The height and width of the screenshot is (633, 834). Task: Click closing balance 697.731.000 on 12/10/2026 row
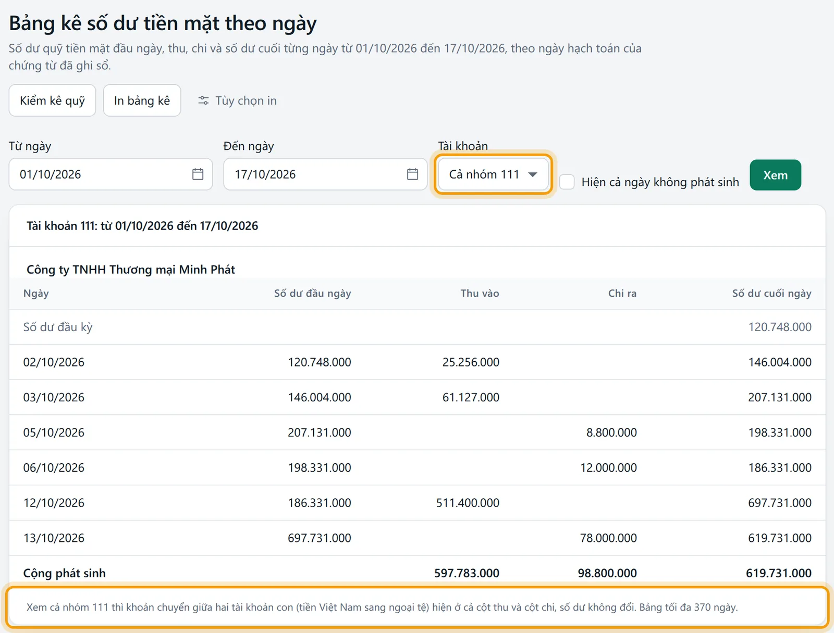click(780, 503)
